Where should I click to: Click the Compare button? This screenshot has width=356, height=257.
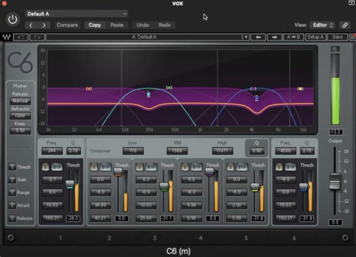pos(67,25)
